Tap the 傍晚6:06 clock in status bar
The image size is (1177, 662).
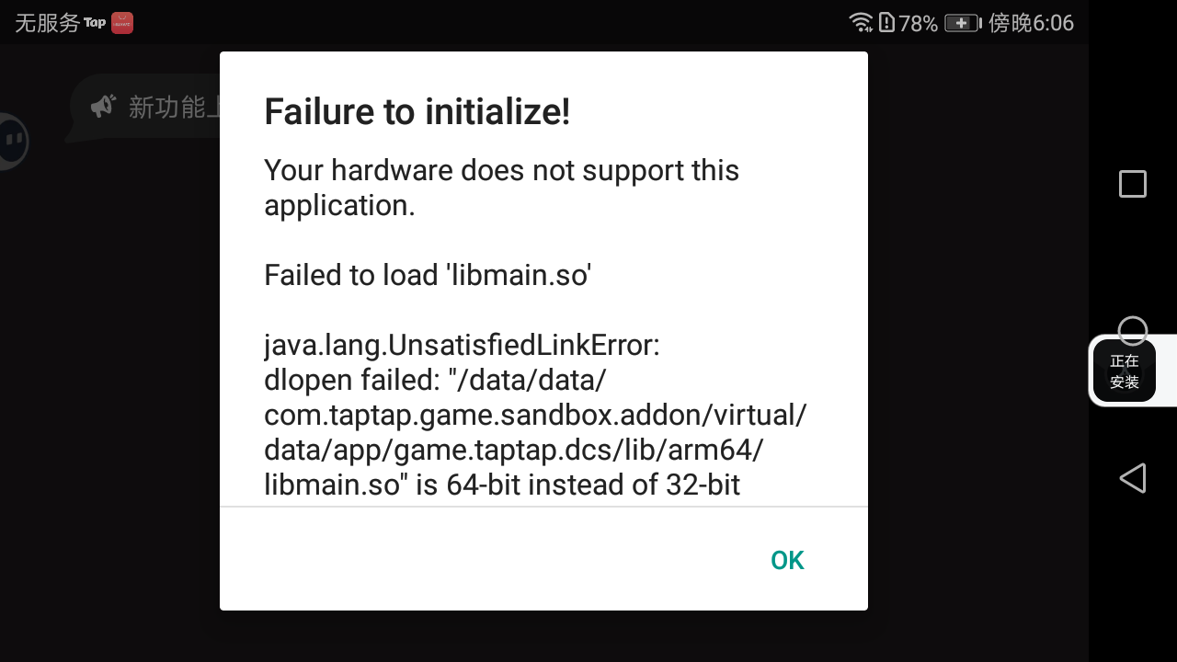pyautogui.click(x=1031, y=23)
